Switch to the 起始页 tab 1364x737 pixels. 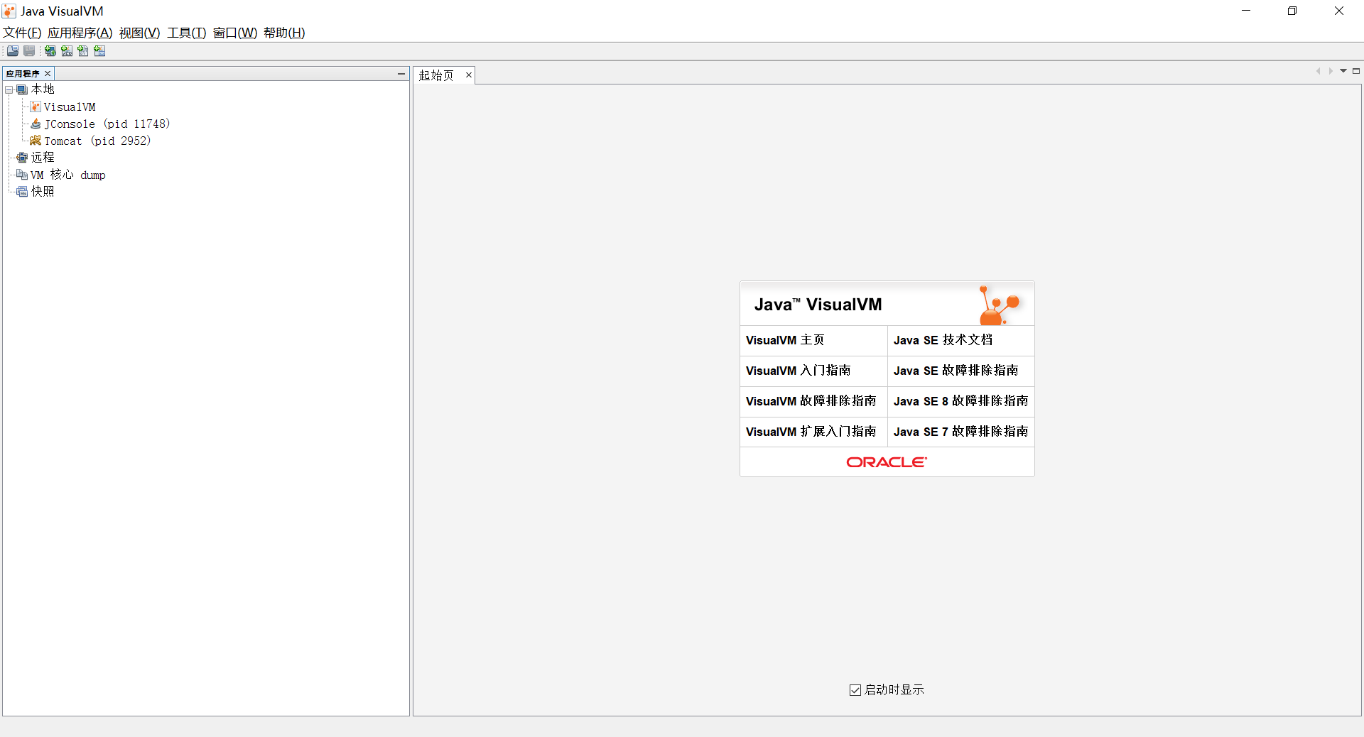(436, 75)
